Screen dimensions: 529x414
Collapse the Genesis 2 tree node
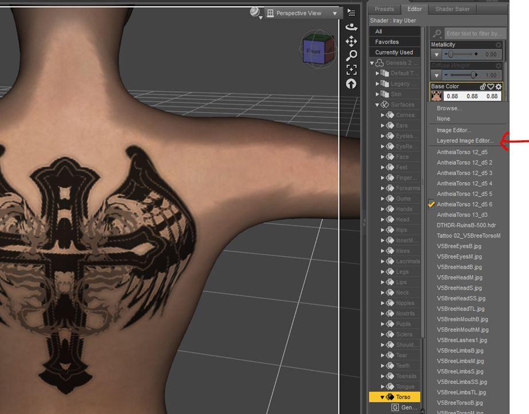pyautogui.click(x=372, y=63)
